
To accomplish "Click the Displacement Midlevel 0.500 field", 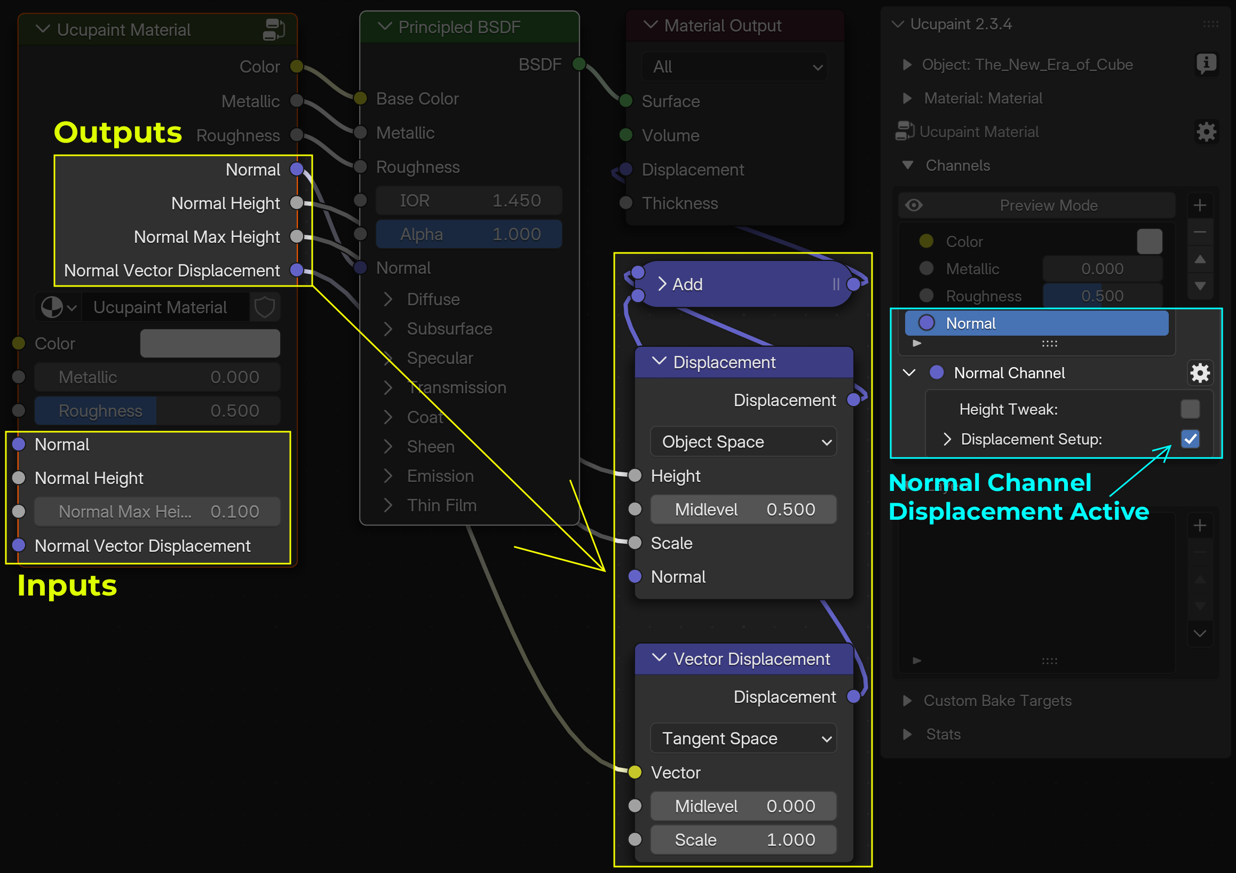I will click(743, 509).
